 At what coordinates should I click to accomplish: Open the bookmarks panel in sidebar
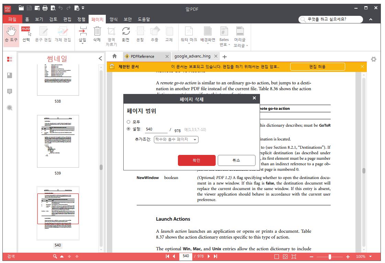click(x=10, y=75)
